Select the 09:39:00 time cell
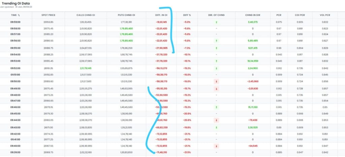Screen dimensions: 345x157 pyautogui.click(x=15, y=152)
